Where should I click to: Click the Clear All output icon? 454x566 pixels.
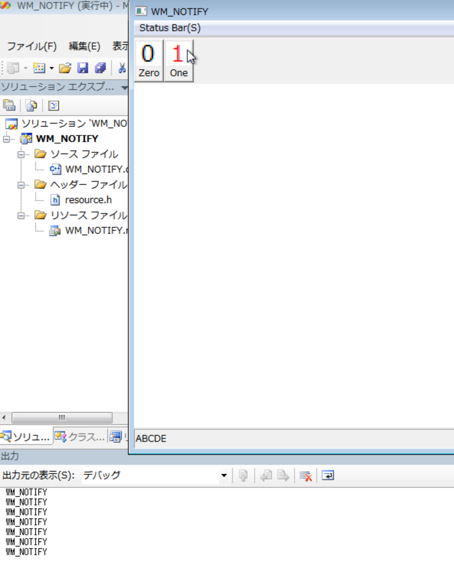(x=305, y=476)
